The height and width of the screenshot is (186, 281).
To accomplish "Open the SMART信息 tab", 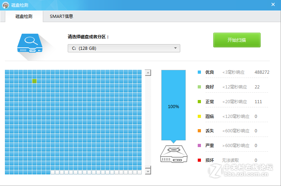I will (61, 16).
